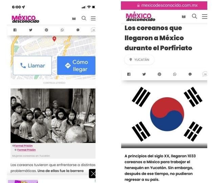Viewport: 212px width, 183px height.
Task: Open the upper Formal Prisión credit link
Action: coord(23,146)
